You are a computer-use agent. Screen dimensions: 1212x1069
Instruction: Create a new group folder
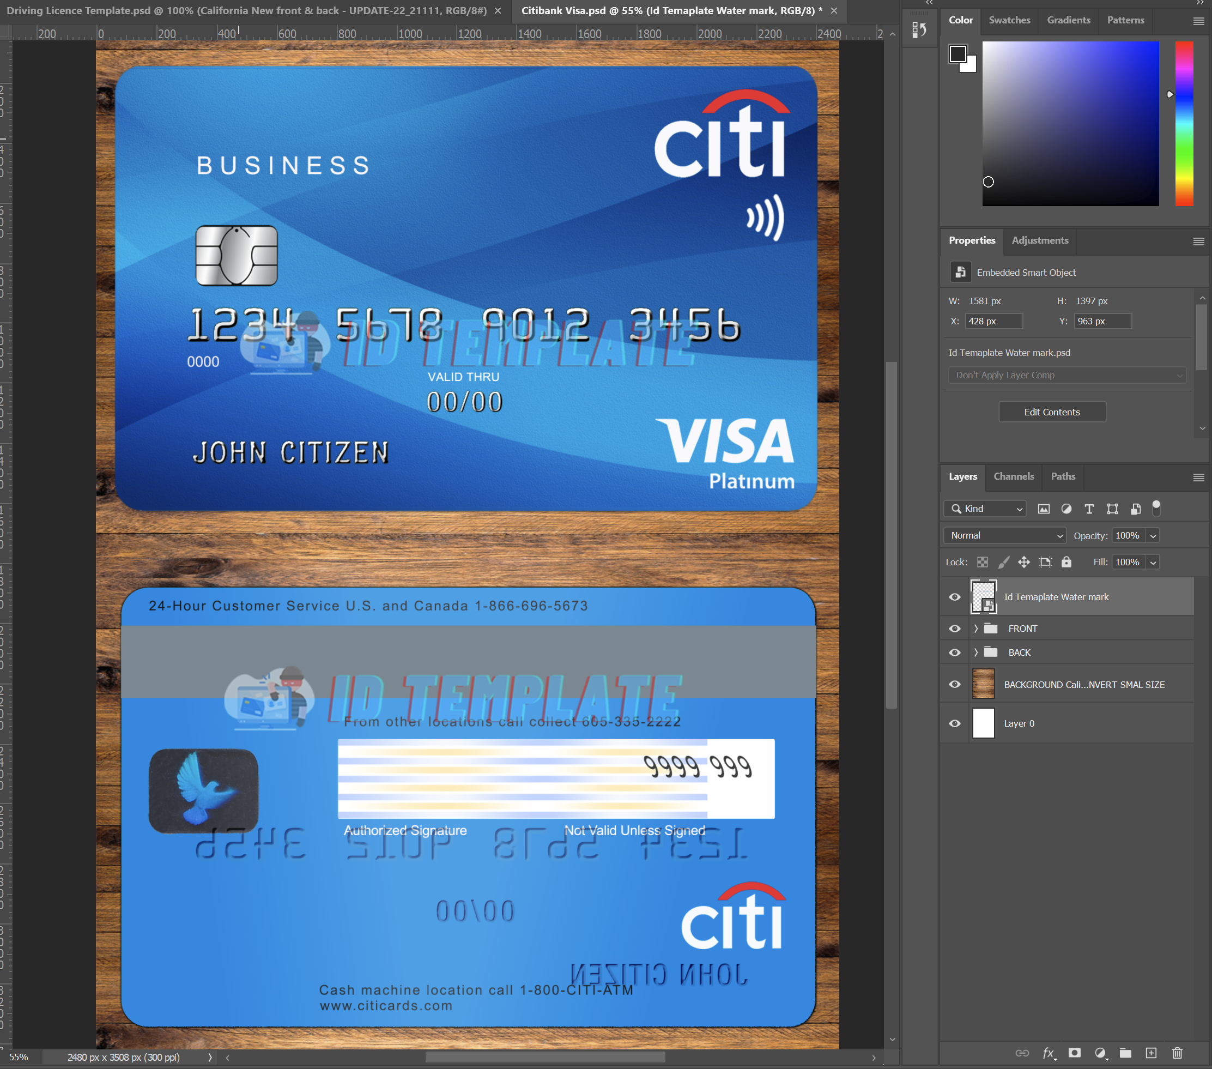point(1125,1053)
